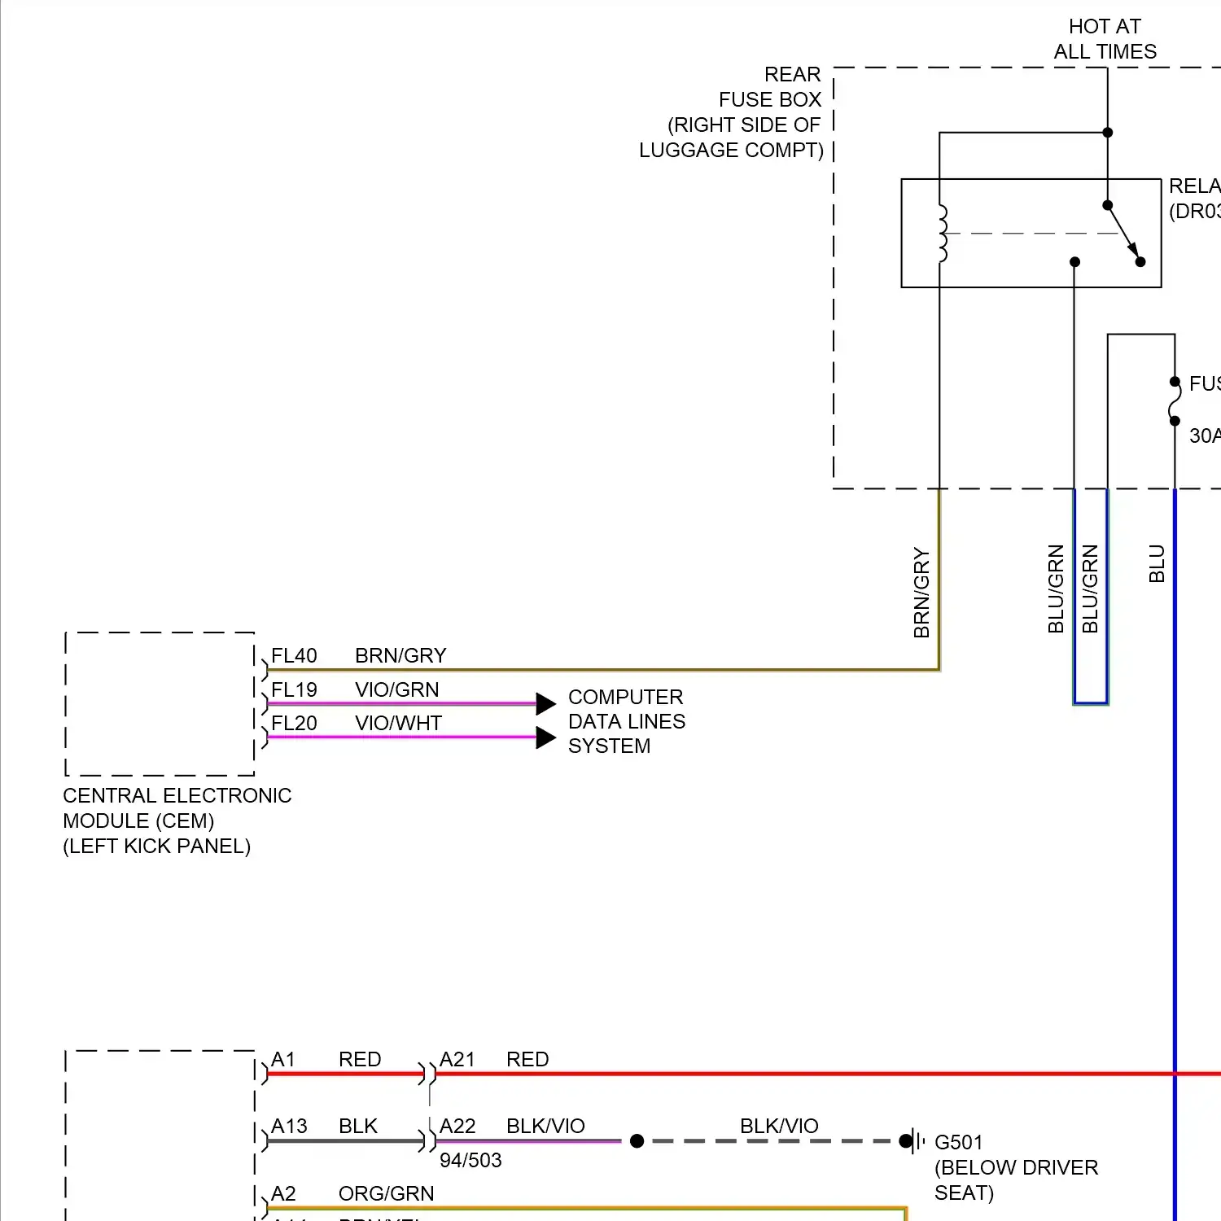The height and width of the screenshot is (1221, 1221).
Task: Click the magenta VIO/WHT wire line
Action: pos(402,737)
